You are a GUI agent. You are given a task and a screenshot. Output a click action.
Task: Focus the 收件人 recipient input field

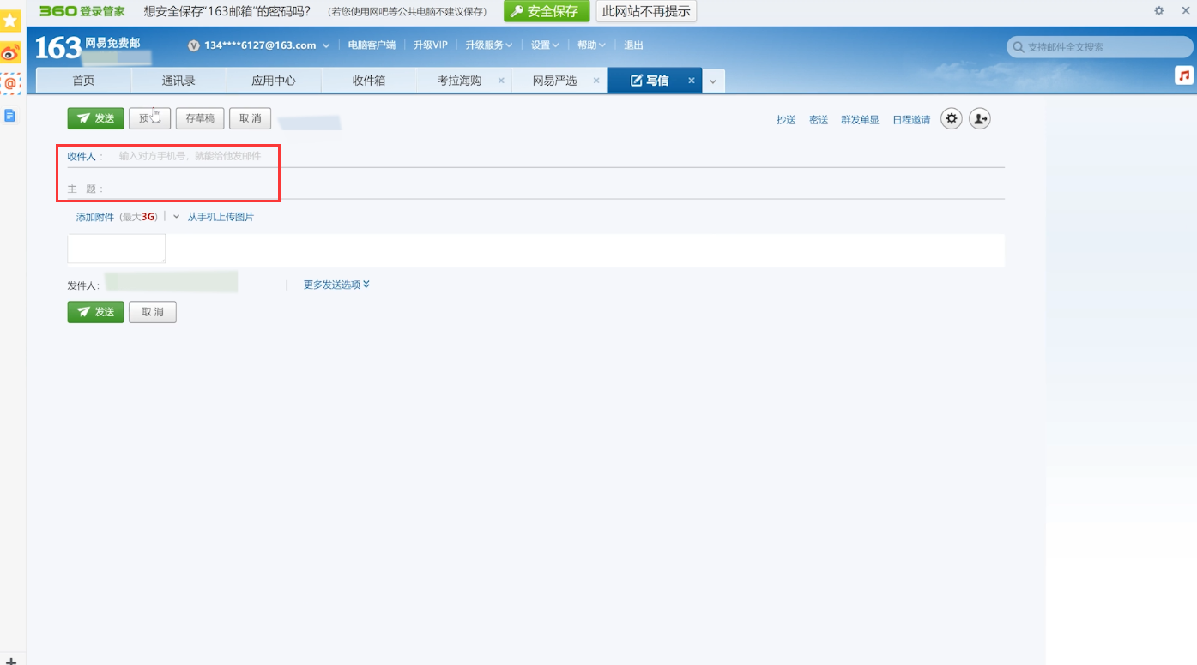click(558, 156)
